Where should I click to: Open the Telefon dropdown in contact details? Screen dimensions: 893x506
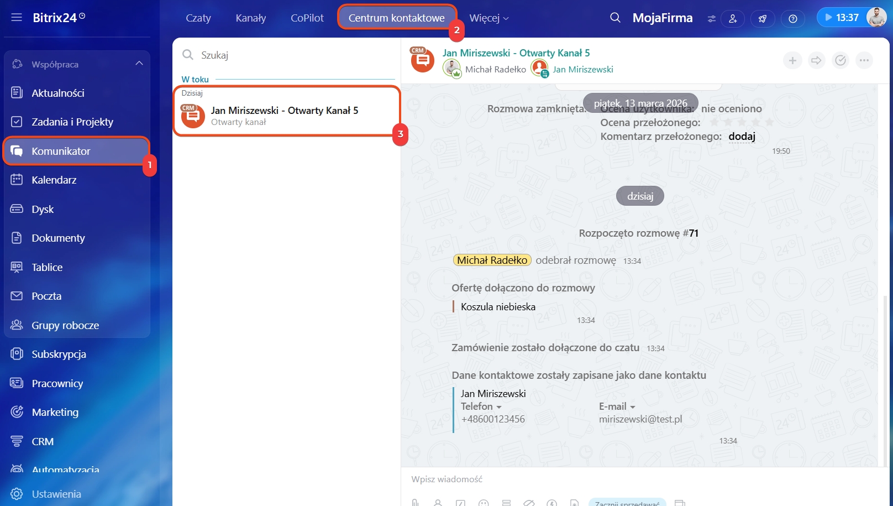481,406
